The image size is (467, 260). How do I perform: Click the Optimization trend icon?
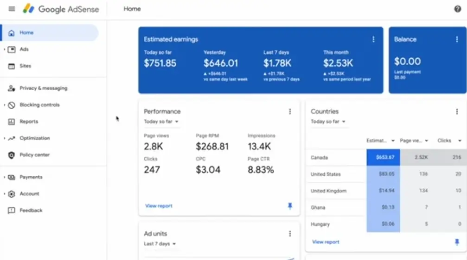click(x=11, y=138)
